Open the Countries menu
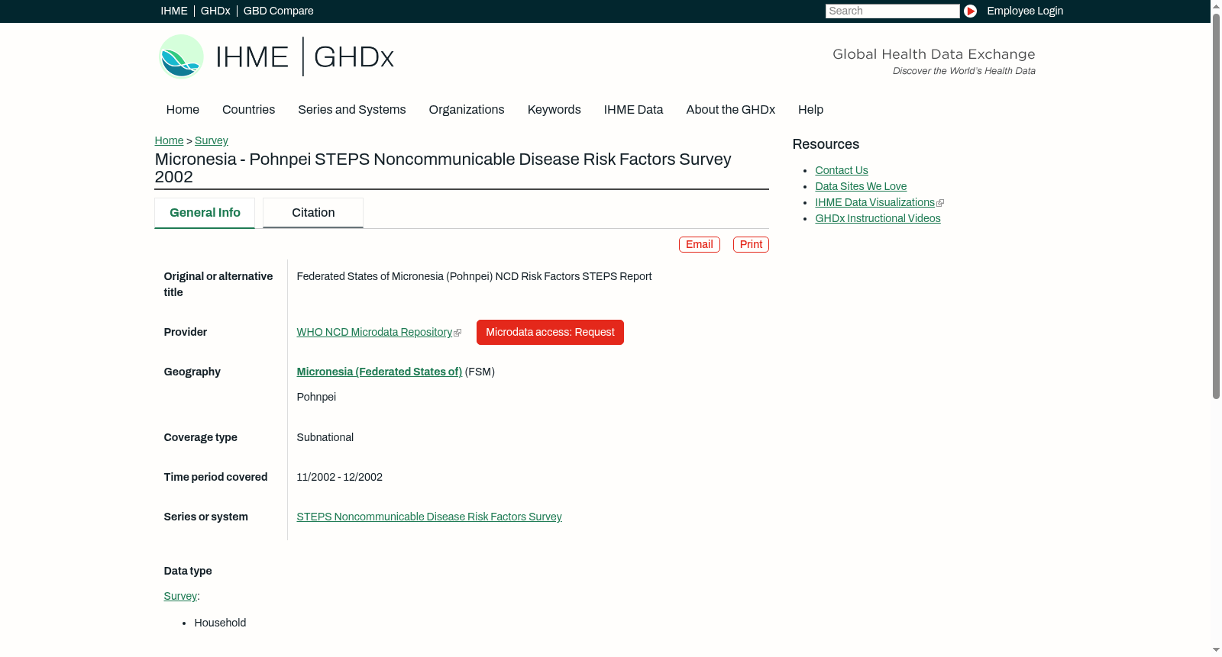This screenshot has width=1222, height=657. [248, 109]
